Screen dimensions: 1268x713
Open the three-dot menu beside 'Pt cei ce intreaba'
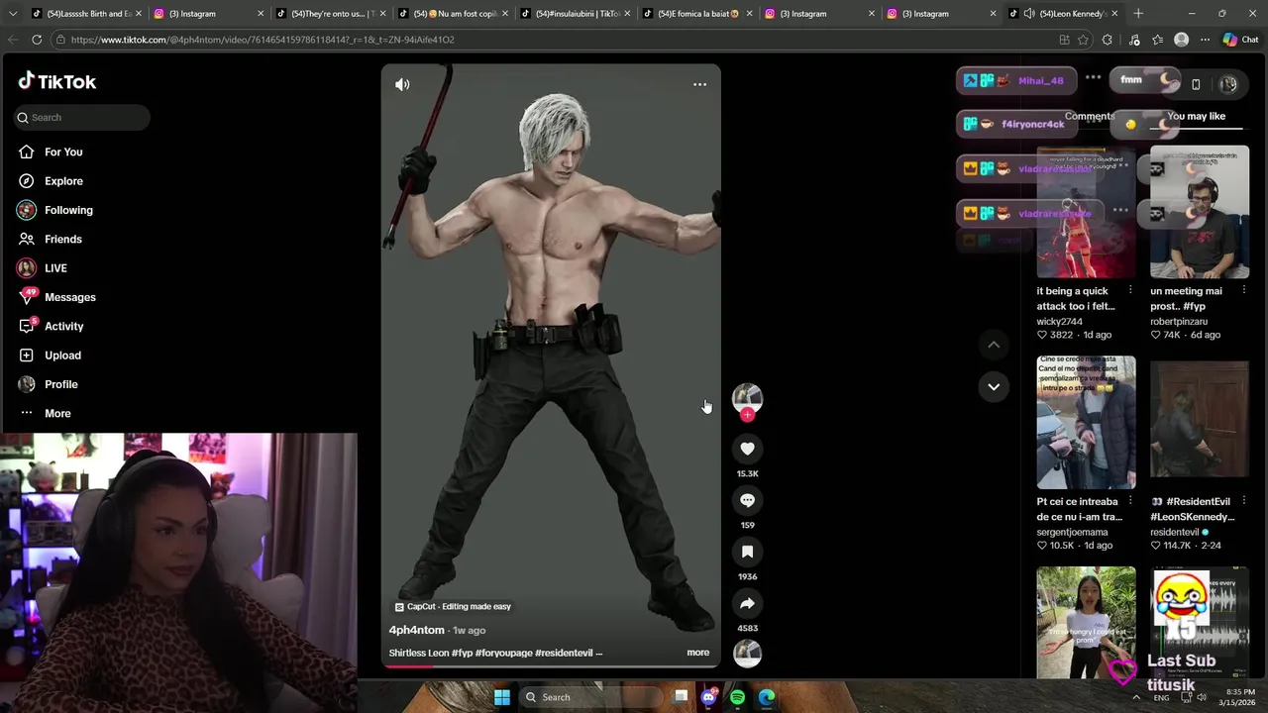coord(1130,502)
